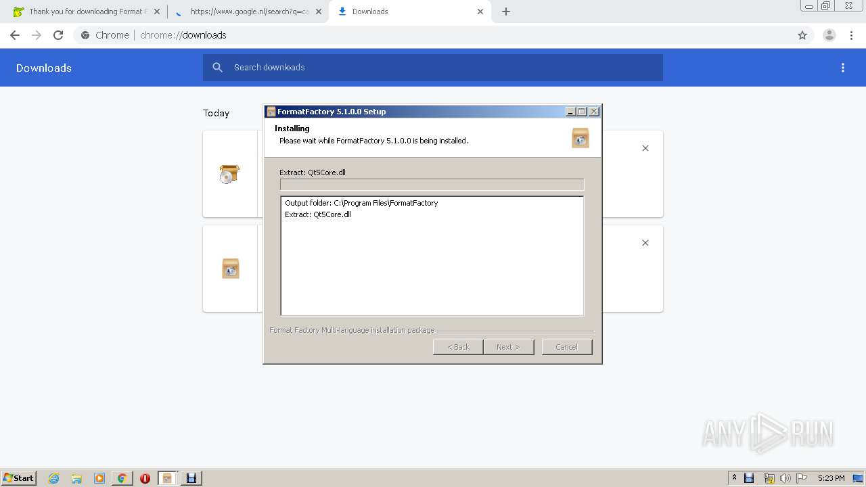Click the installer disc icon of first download

tap(230, 174)
